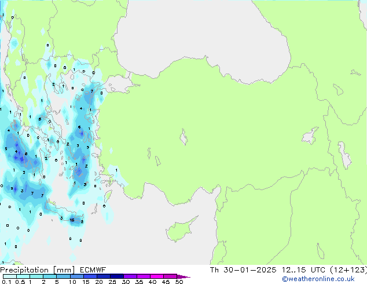
Task: Click the precipitation value 15 near Crete
Action: (71, 220)
